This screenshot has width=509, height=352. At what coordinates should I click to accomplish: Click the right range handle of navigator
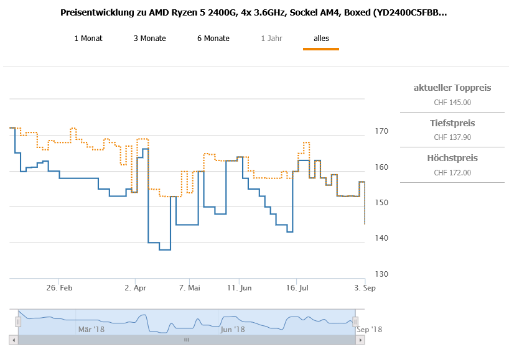point(355,322)
